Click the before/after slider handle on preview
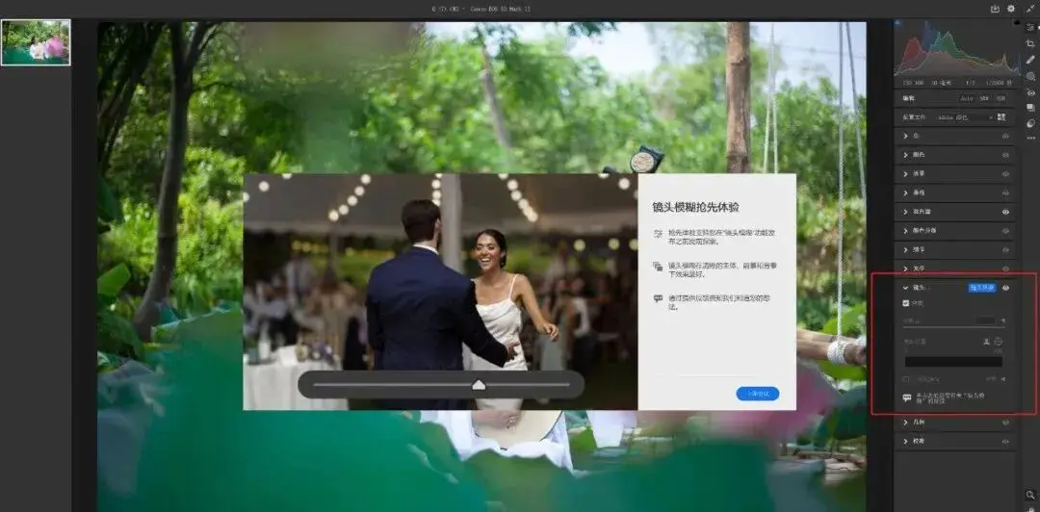 [479, 385]
